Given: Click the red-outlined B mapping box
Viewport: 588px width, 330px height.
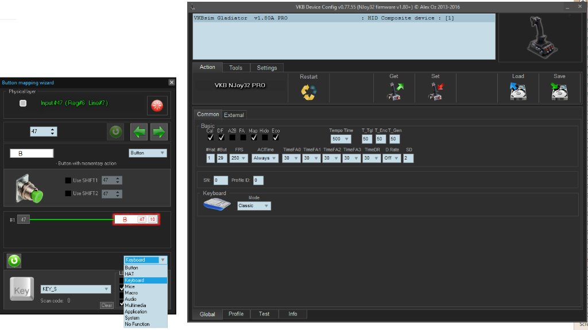Looking at the screenshot, I should coord(136,219).
